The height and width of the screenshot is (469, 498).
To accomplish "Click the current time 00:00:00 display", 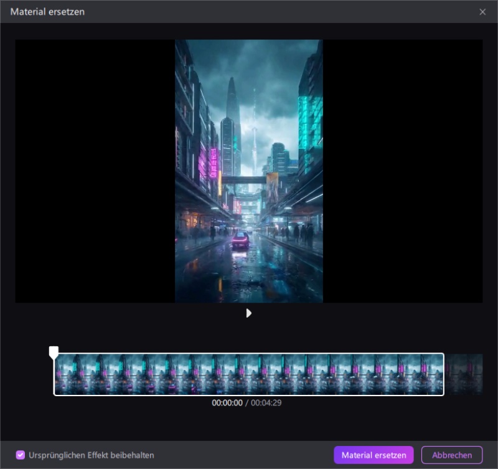I will pyautogui.click(x=227, y=403).
